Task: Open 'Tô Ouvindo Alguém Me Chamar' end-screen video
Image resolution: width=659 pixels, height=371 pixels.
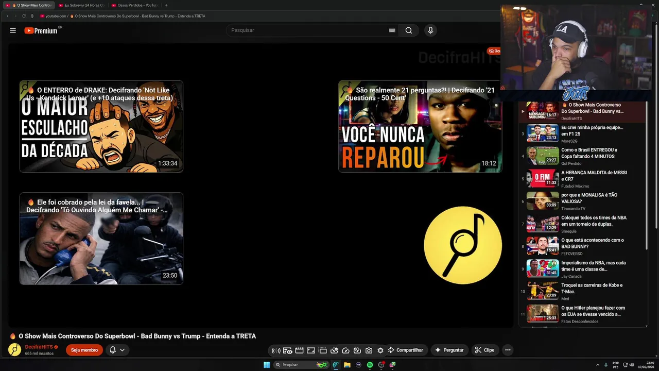Action: tap(101, 238)
